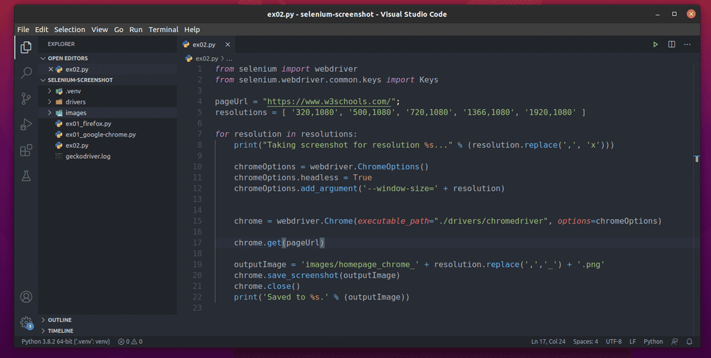Open the View menu

click(99, 29)
